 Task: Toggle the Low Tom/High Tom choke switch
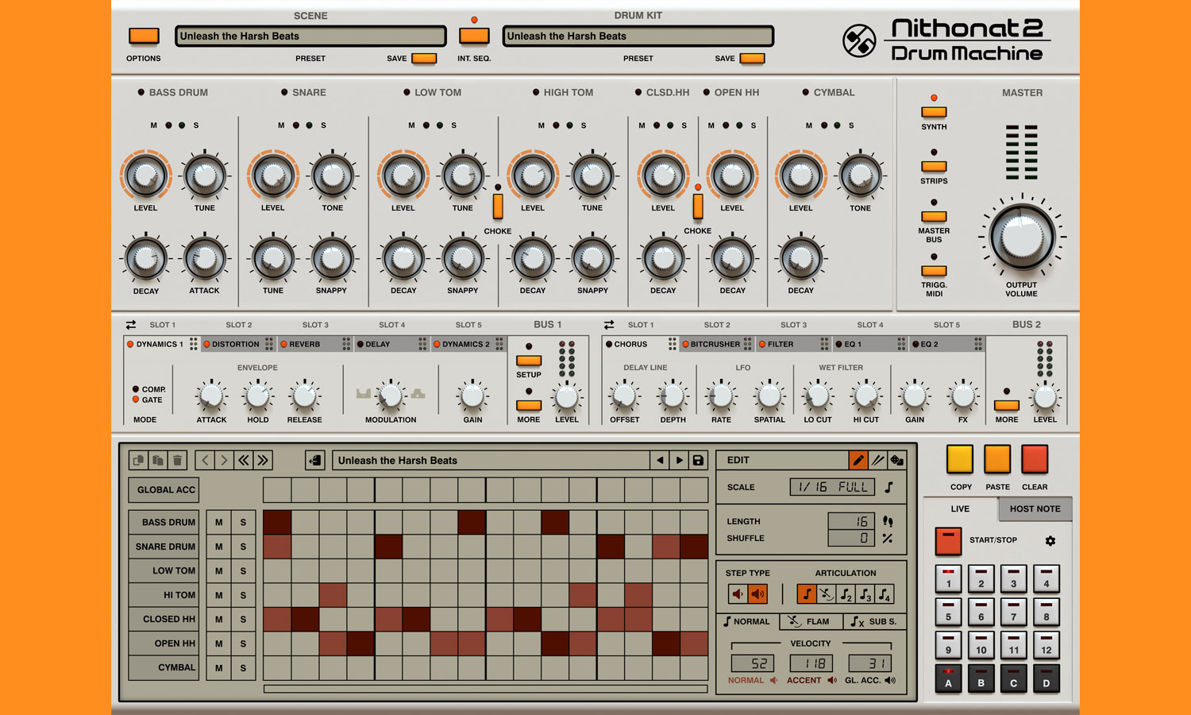click(498, 206)
